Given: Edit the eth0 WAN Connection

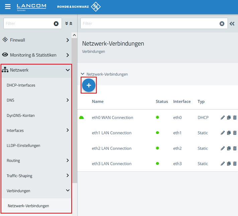Looking at the screenshot, I should 223,118.
